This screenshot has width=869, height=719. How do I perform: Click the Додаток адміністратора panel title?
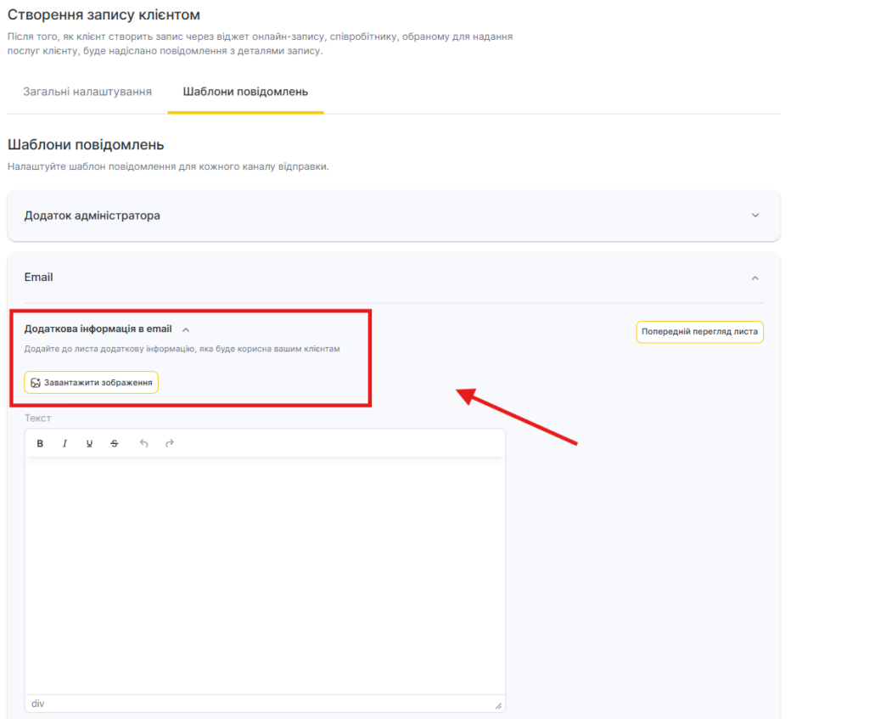coord(92,216)
